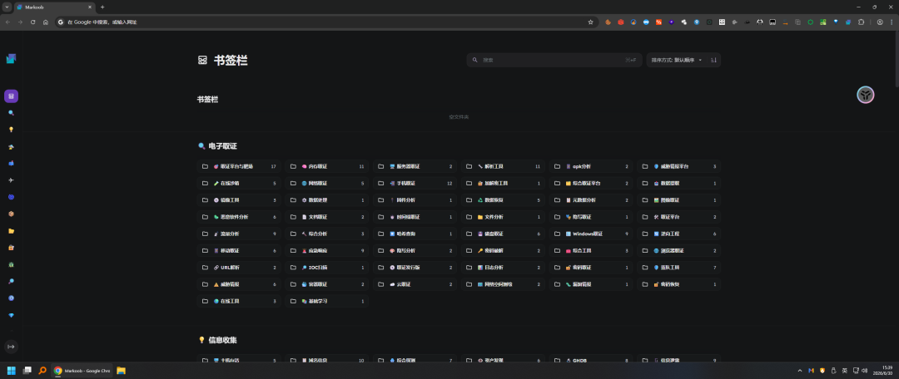Open the lightbulb category in the sidebar
Image resolution: width=899 pixels, height=379 pixels.
click(x=11, y=130)
